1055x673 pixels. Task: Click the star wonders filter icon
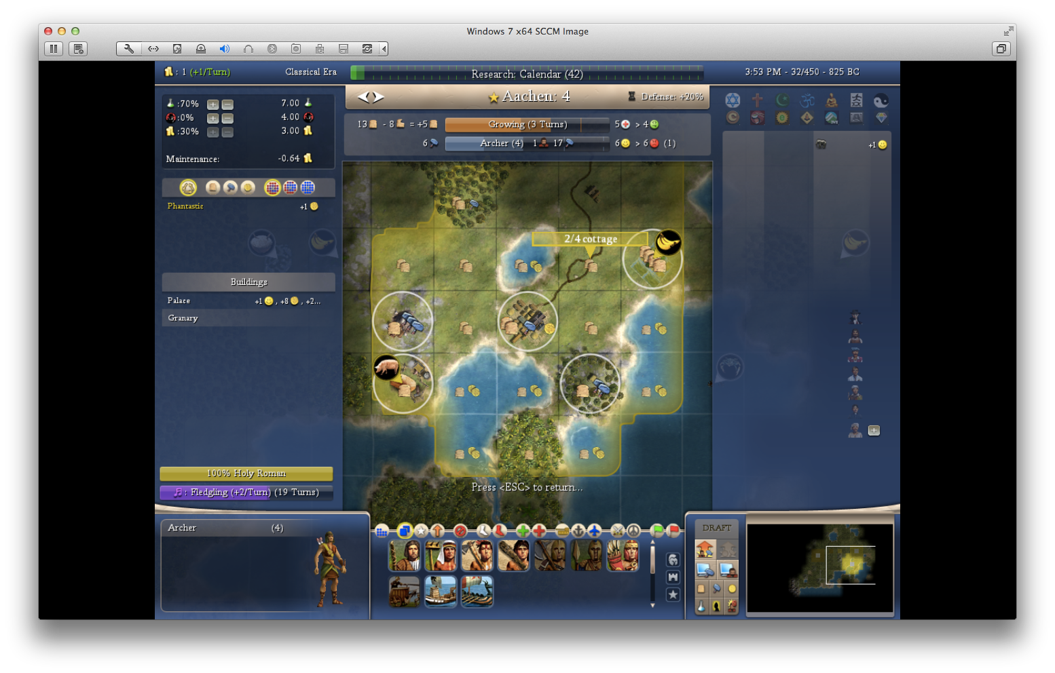point(673,594)
